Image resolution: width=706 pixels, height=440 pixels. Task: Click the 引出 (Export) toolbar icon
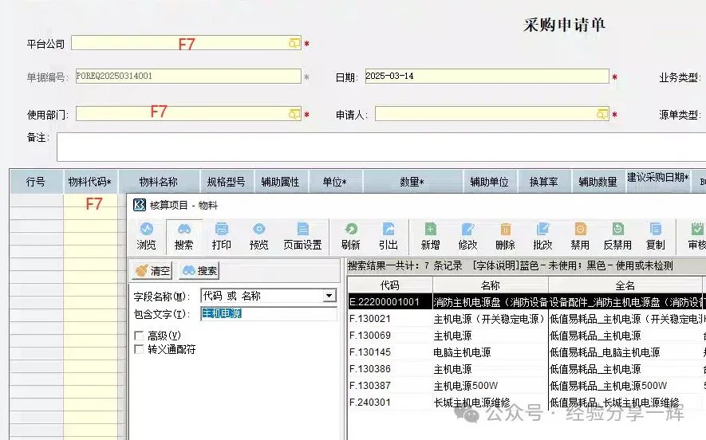click(x=388, y=236)
